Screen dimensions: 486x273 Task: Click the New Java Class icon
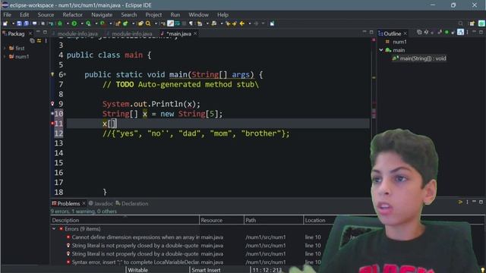[125, 24]
